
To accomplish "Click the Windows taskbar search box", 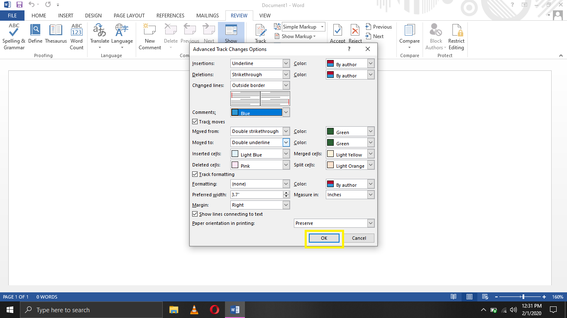I will coord(91,310).
